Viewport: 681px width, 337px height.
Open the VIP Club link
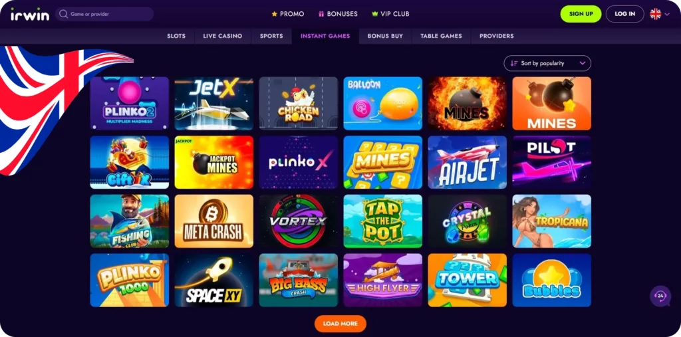pos(390,14)
